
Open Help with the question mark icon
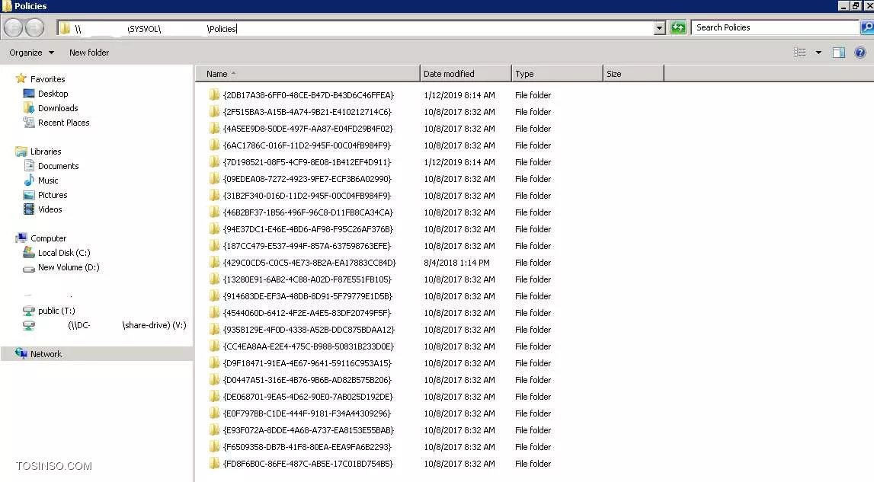coord(860,53)
